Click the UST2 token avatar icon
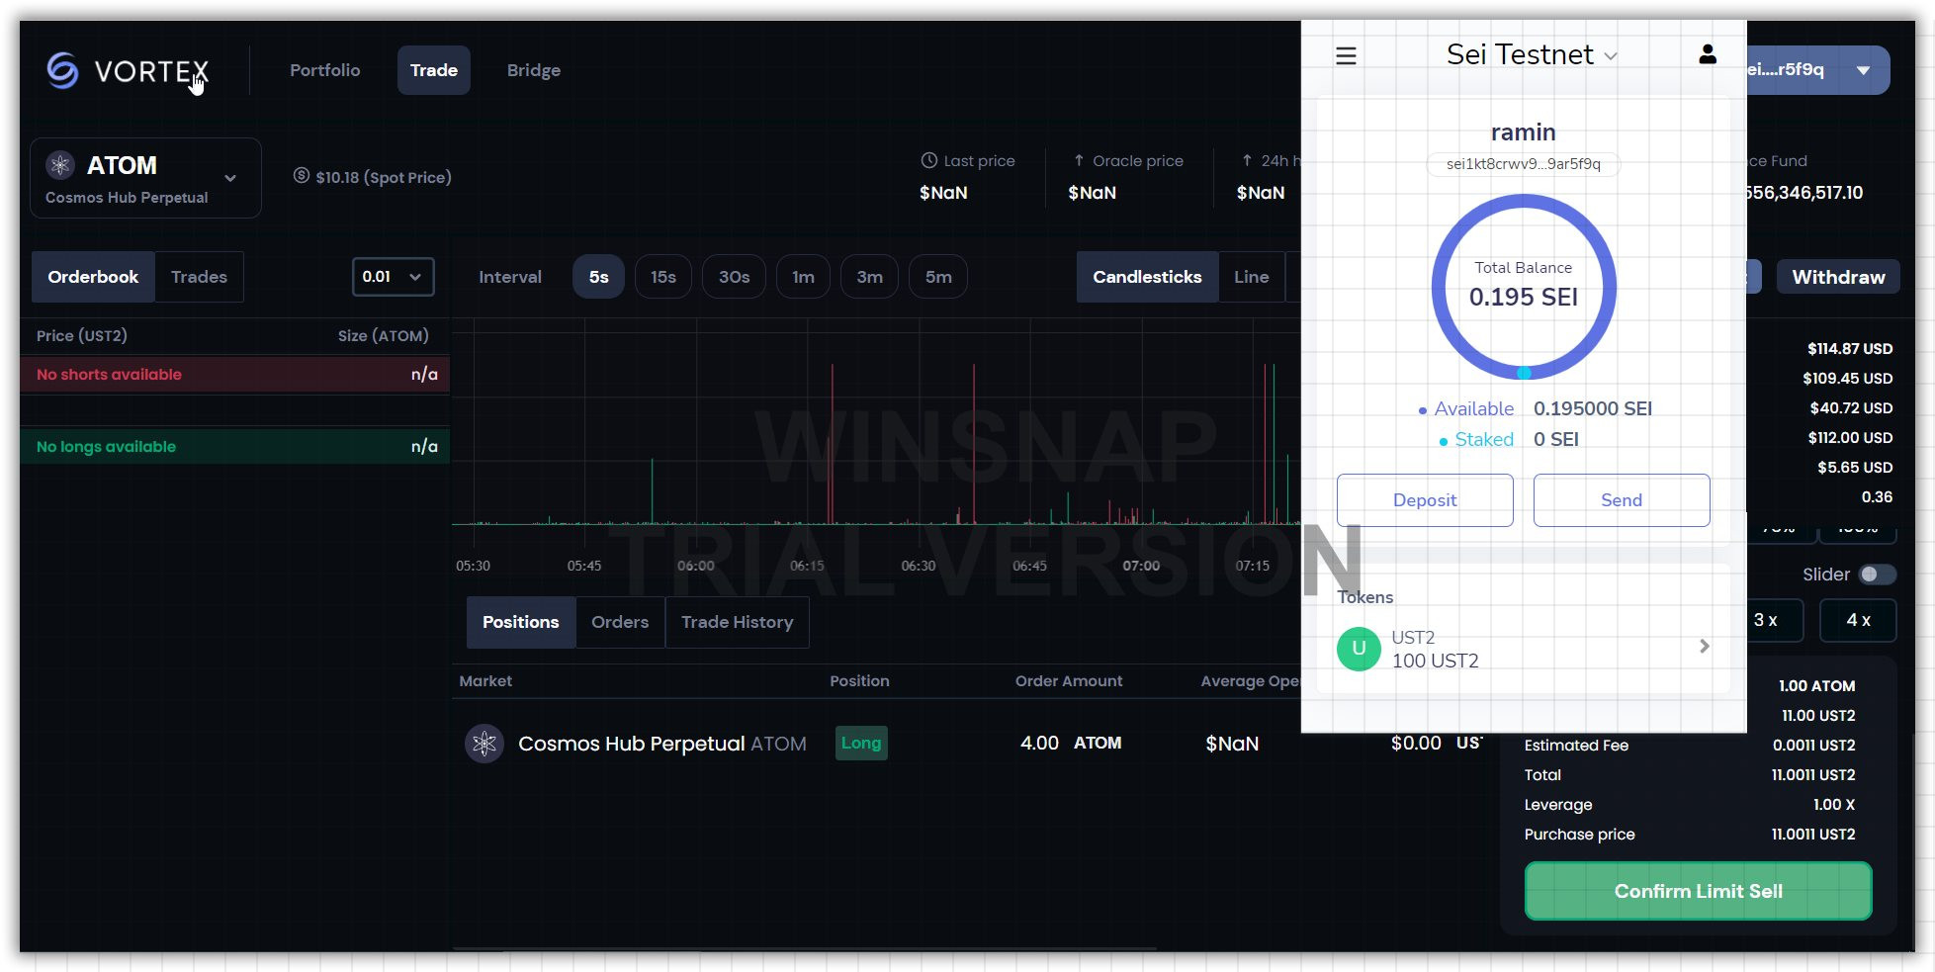The width and height of the screenshot is (1935, 972). [1359, 649]
